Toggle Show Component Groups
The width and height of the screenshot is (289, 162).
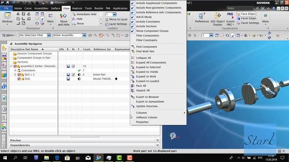coord(152,31)
